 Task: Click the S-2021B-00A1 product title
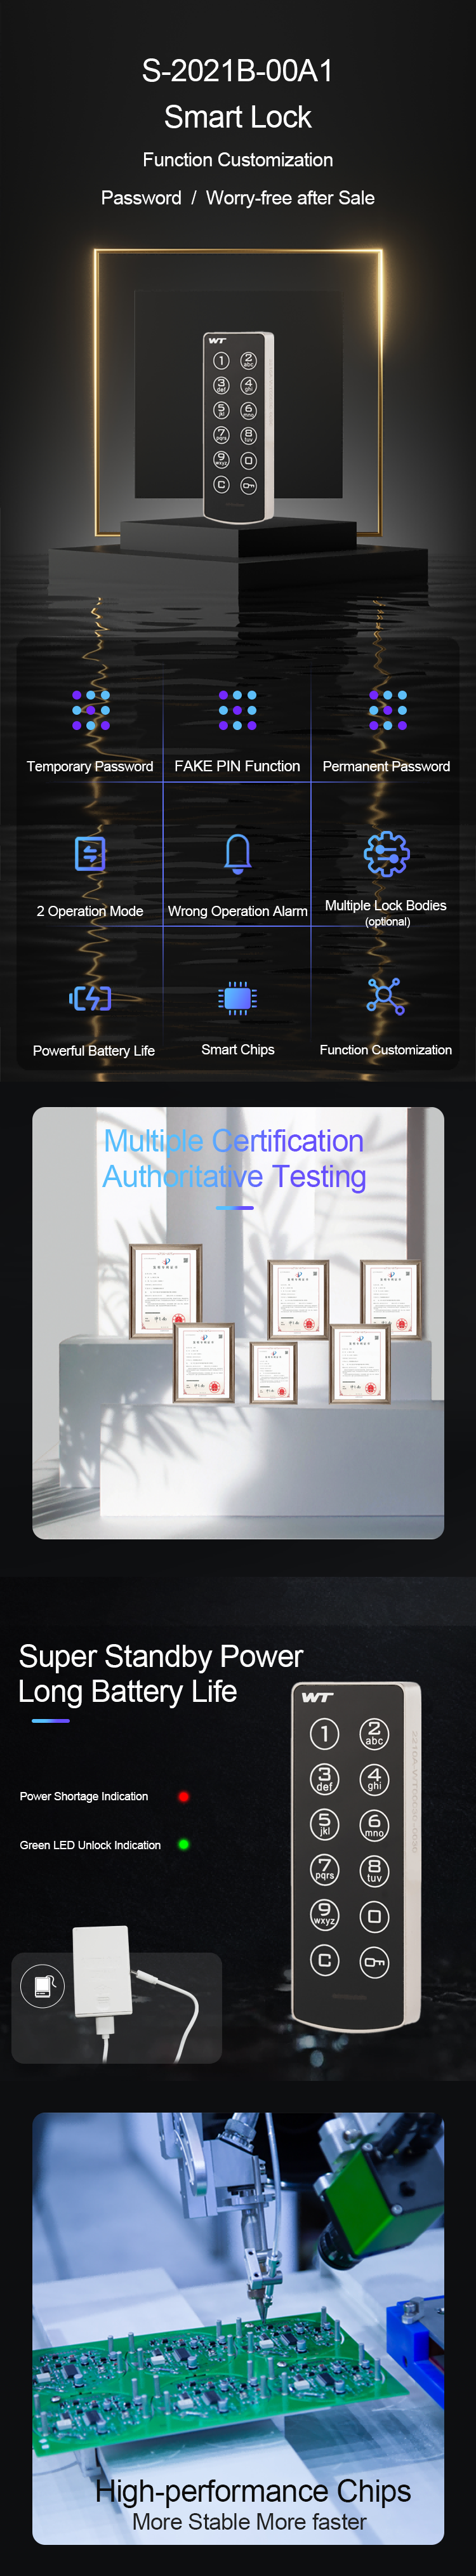click(x=238, y=71)
